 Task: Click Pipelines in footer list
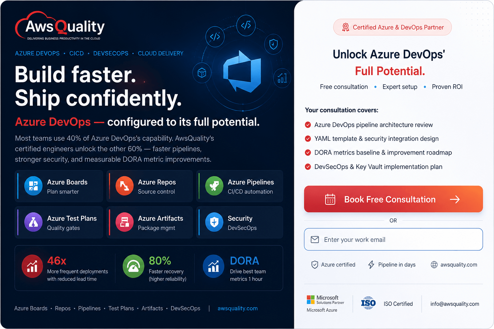pyautogui.click(x=89, y=308)
